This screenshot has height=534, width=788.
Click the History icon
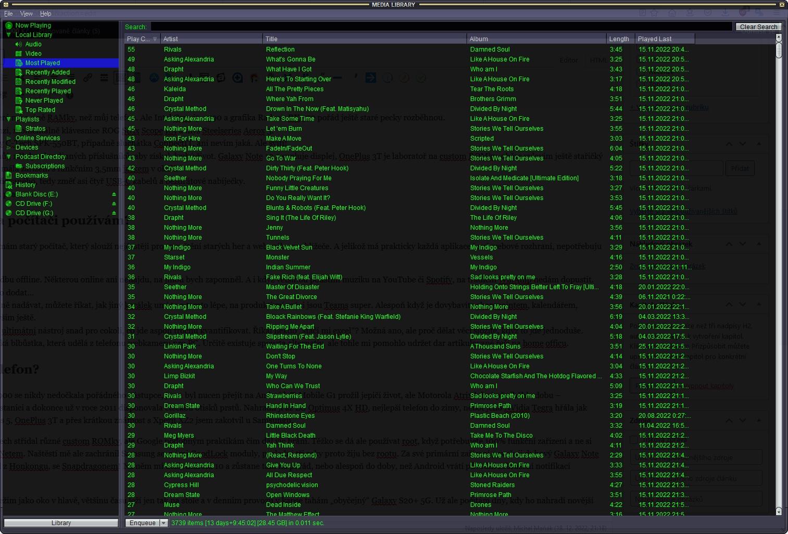[9, 184]
